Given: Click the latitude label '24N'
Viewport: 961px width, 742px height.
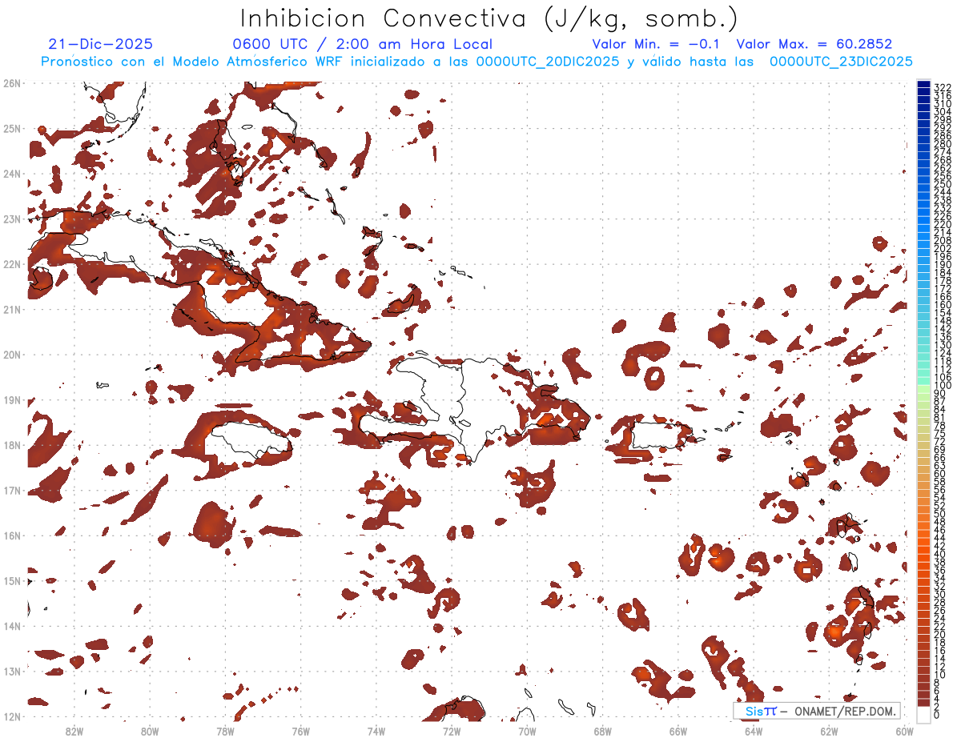Looking at the screenshot, I should pyautogui.click(x=12, y=173).
